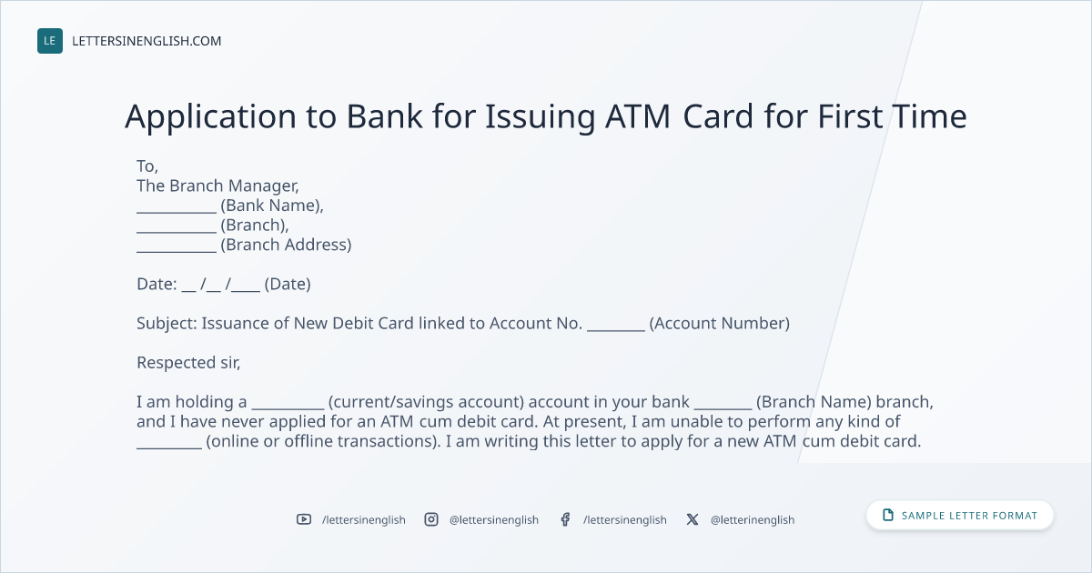
Task: Open the @letterinenglish X handle
Action: tap(753, 519)
